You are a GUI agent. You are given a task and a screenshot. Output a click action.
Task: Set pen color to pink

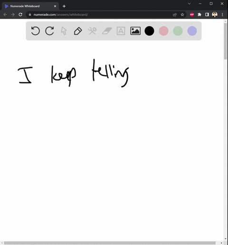point(163,31)
